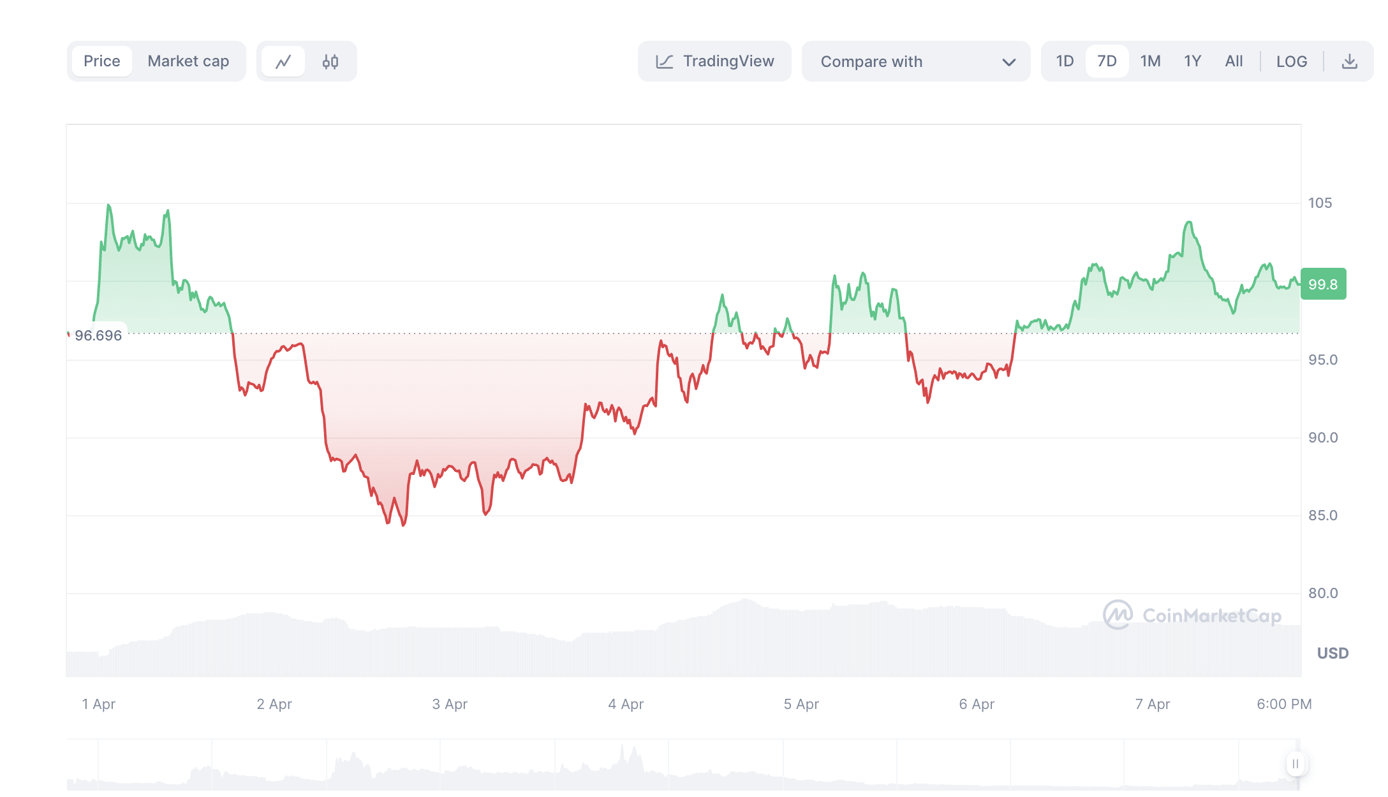The width and height of the screenshot is (1388, 797).
Task: Click the 105 axis label
Action: [x=1320, y=203]
